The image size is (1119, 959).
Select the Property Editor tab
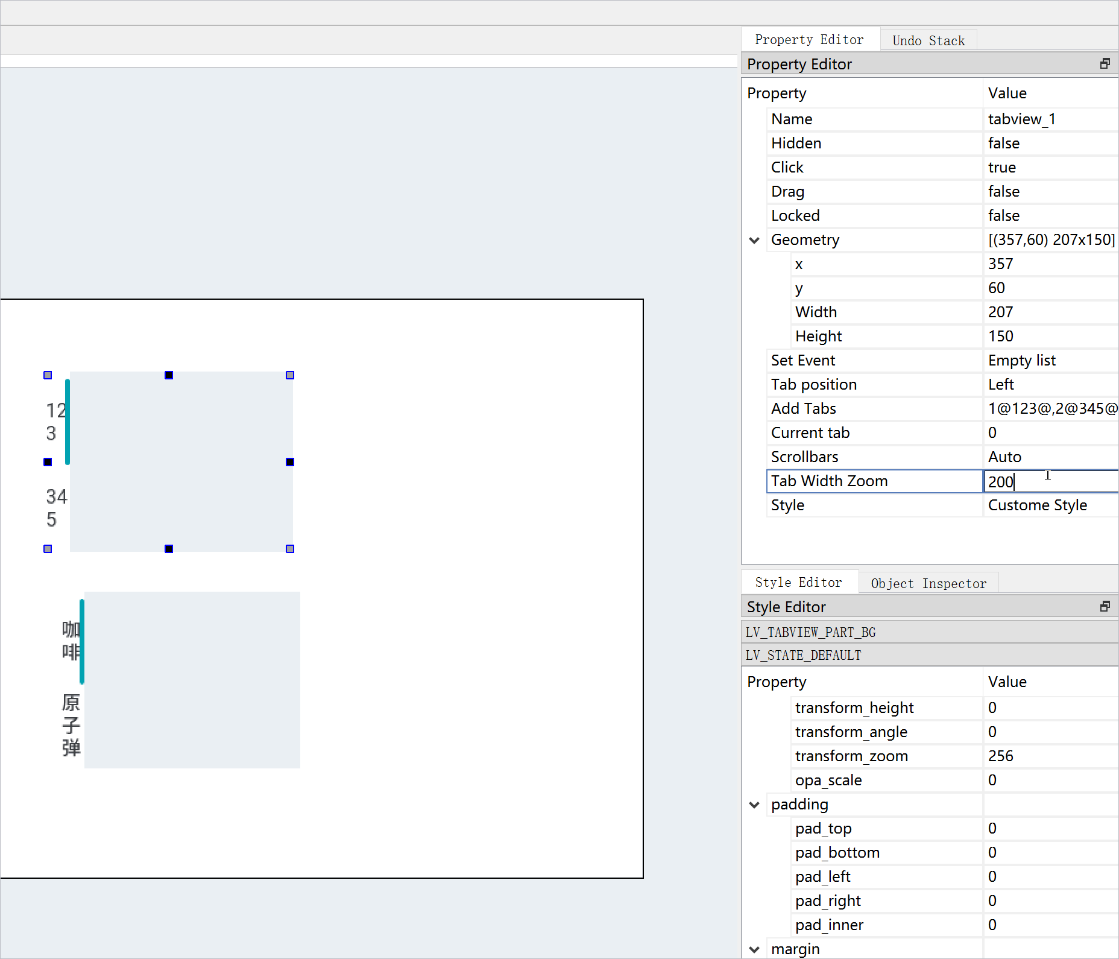tap(810, 40)
